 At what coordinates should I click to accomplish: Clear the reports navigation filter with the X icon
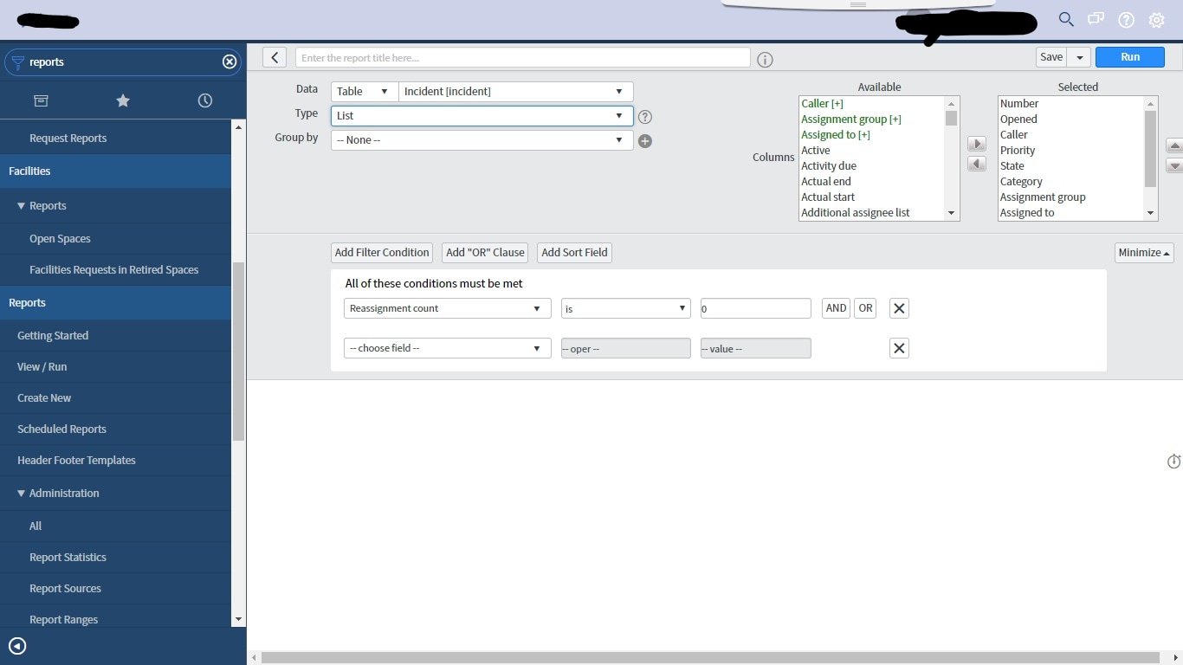pyautogui.click(x=229, y=61)
